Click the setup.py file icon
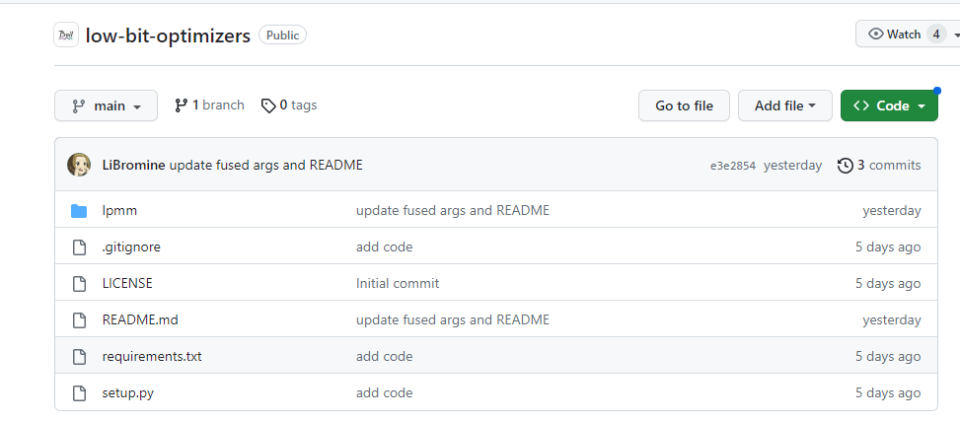Image resolution: width=960 pixels, height=422 pixels. [79, 392]
